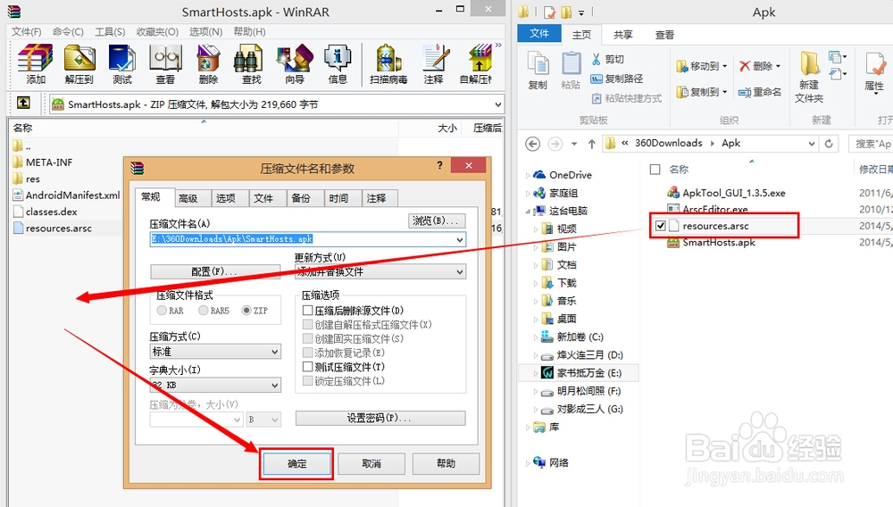Viewport: 893px width, 507px height.
Task: Select the RAR5 archive format radio button
Action: pyautogui.click(x=204, y=310)
